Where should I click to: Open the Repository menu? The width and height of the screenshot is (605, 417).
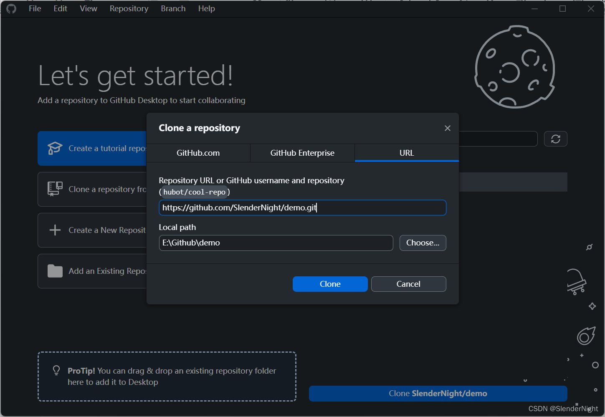129,9
